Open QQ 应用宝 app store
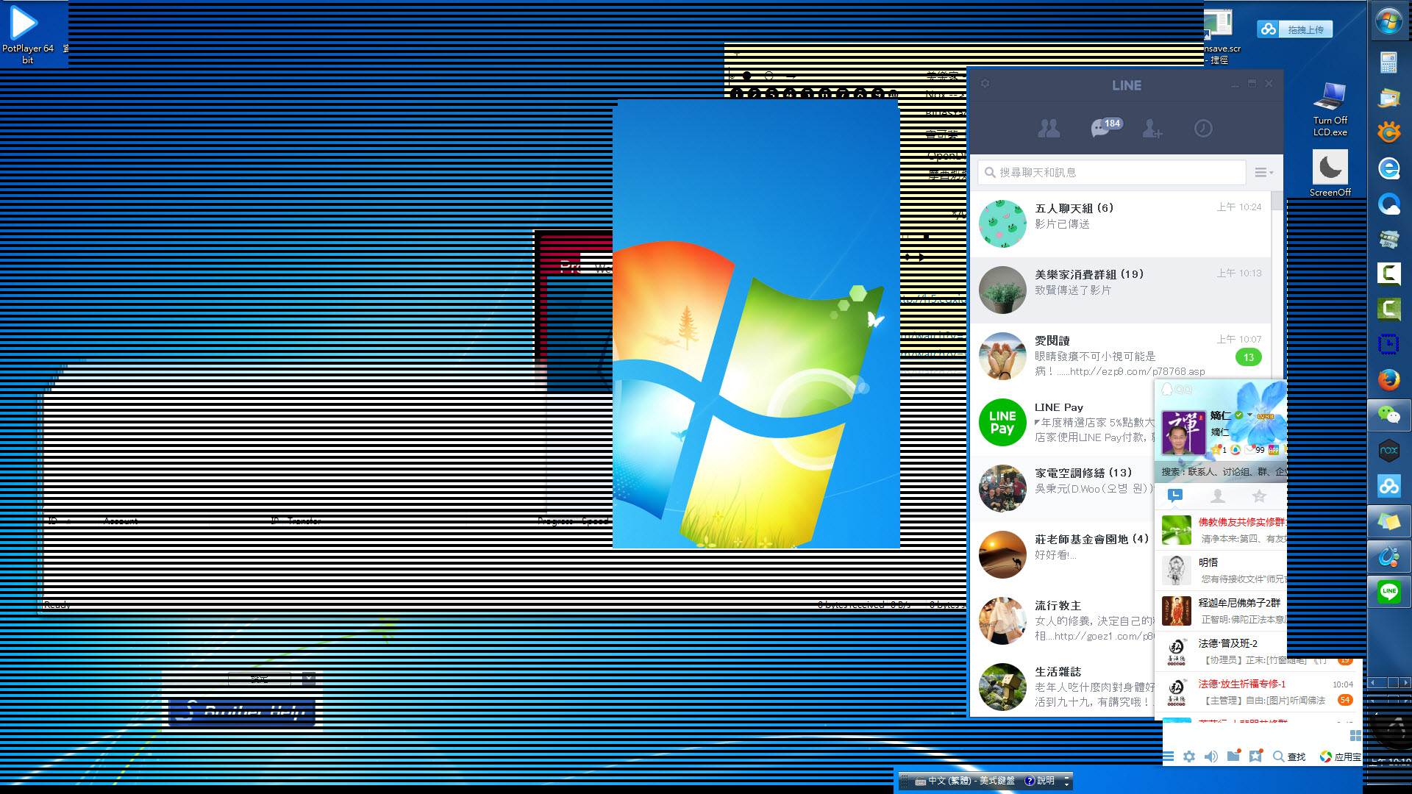This screenshot has width=1412, height=794. 1340,757
